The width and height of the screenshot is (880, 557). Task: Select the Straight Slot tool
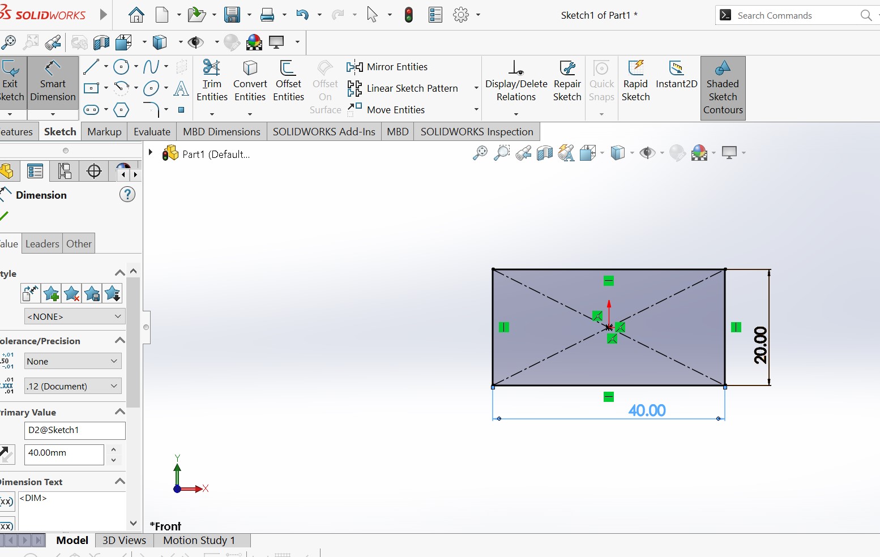(x=91, y=110)
